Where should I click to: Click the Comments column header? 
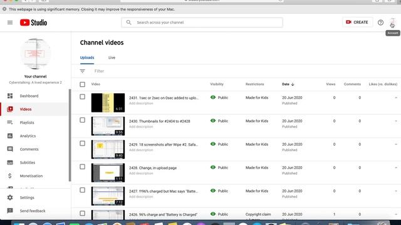pos(352,84)
